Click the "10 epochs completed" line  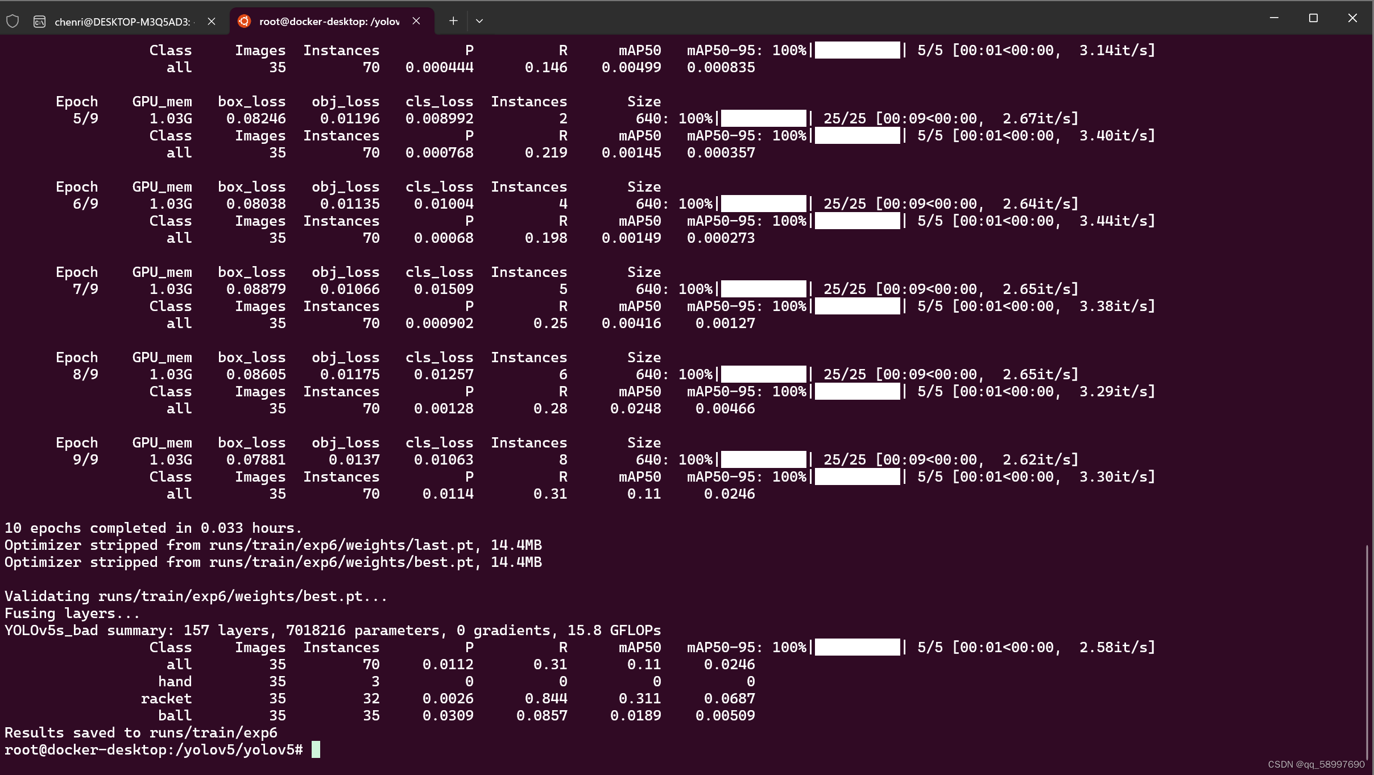click(152, 528)
